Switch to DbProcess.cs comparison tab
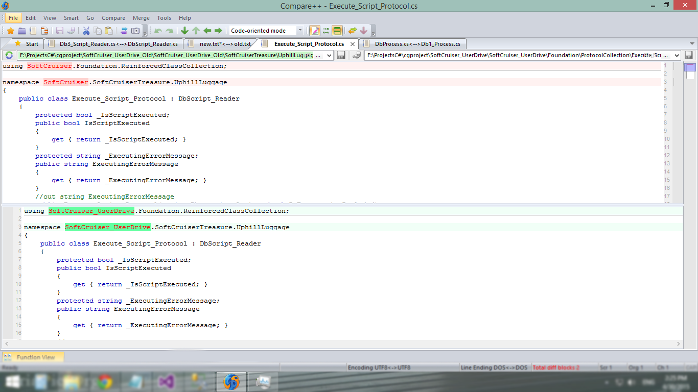698x392 pixels. click(x=413, y=44)
